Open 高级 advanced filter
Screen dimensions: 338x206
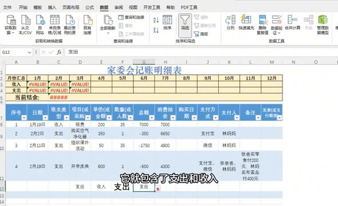[201, 34]
